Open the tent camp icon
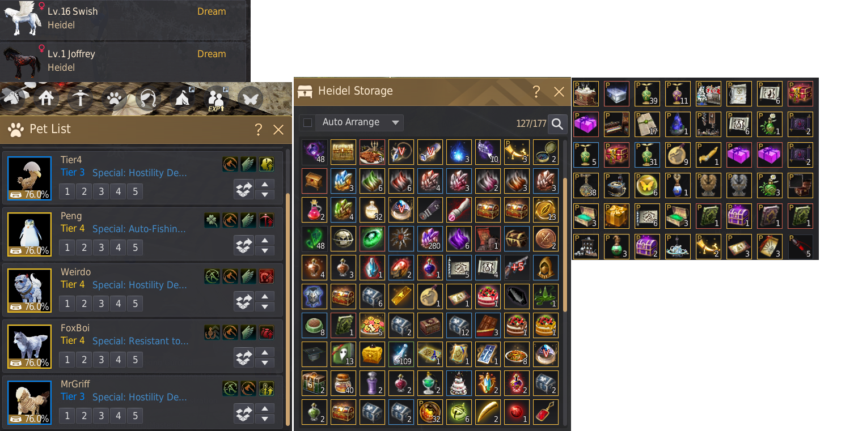 point(182,99)
